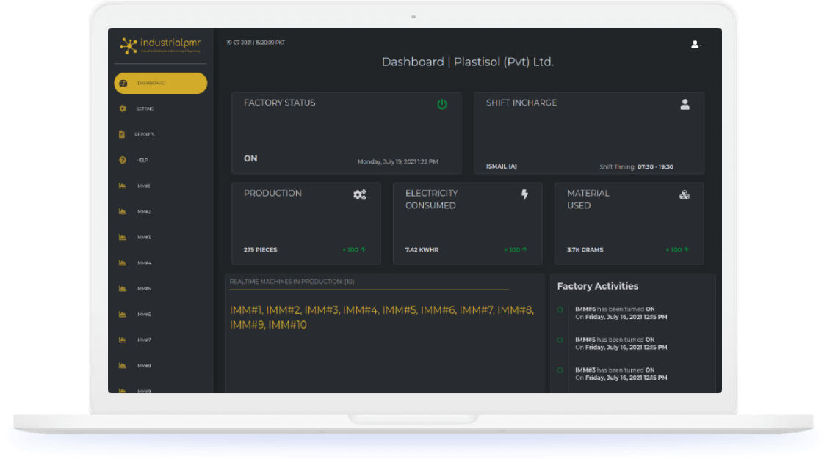Click the IMM#5 has been turned ON entry

click(x=621, y=343)
